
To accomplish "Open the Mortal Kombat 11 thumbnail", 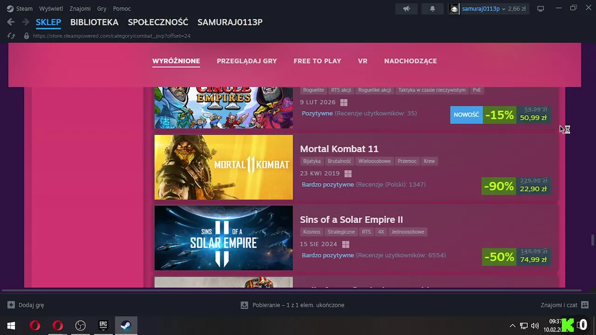I will click(223, 167).
